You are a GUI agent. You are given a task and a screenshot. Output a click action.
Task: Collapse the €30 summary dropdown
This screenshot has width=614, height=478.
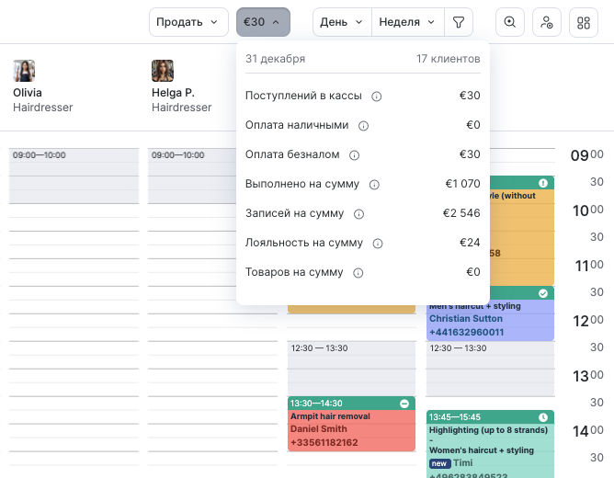(263, 22)
